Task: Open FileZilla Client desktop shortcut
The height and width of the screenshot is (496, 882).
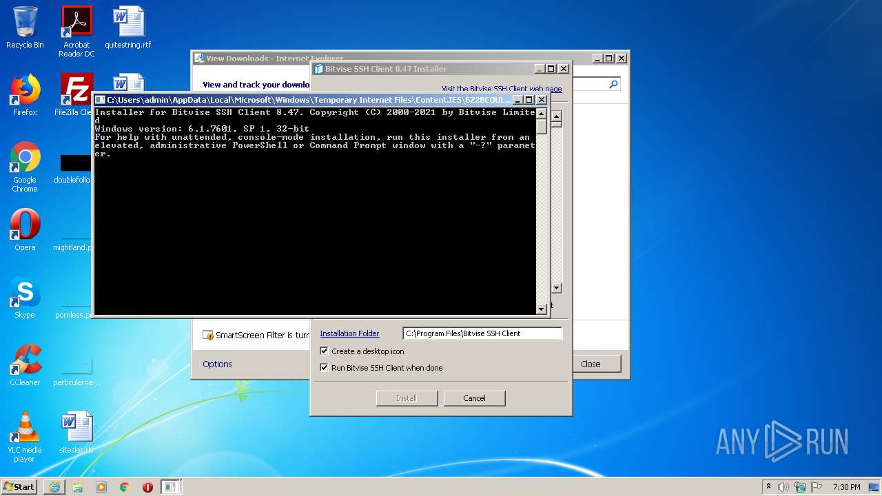Action: click(74, 95)
